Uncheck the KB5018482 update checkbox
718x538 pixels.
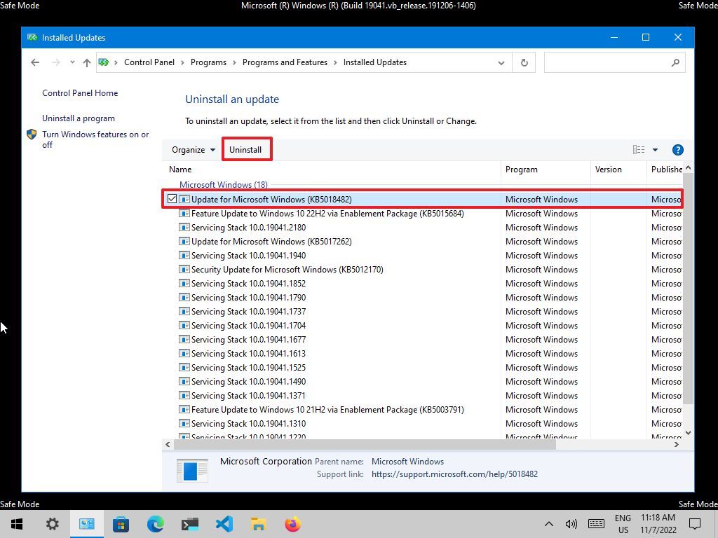tap(172, 199)
